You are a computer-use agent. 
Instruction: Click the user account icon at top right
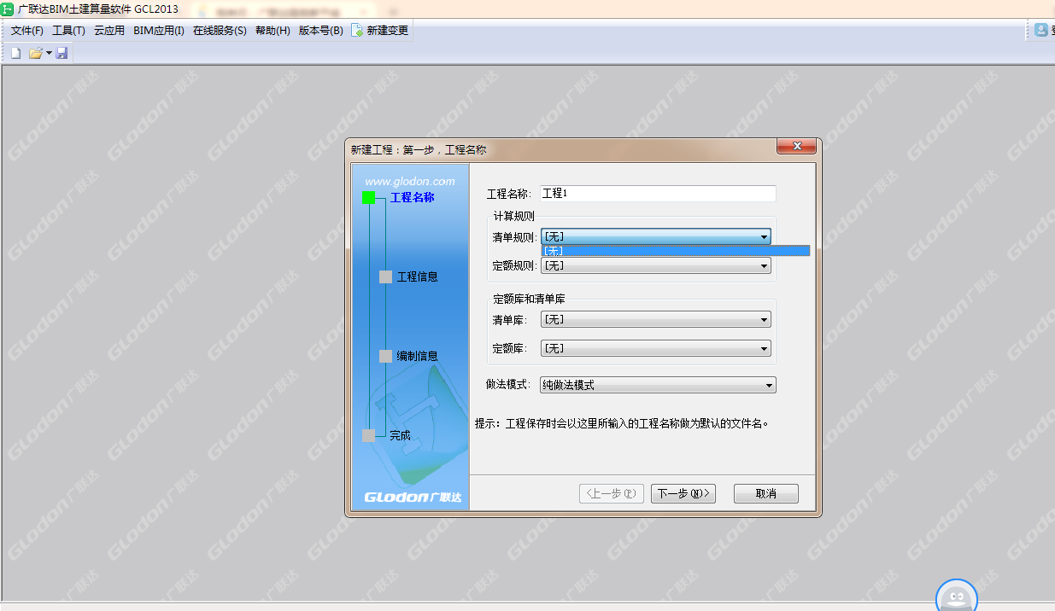(x=1041, y=30)
